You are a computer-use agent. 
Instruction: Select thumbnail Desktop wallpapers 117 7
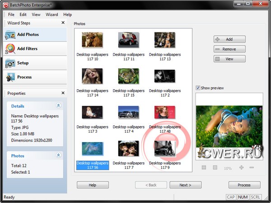pyautogui.click(x=129, y=148)
